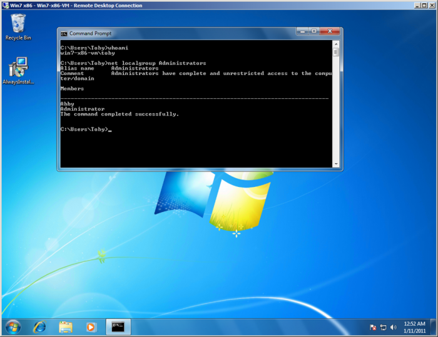Click the Show desktop strip on taskbar
Image resolution: width=438 pixels, height=337 pixels.
[433, 327]
